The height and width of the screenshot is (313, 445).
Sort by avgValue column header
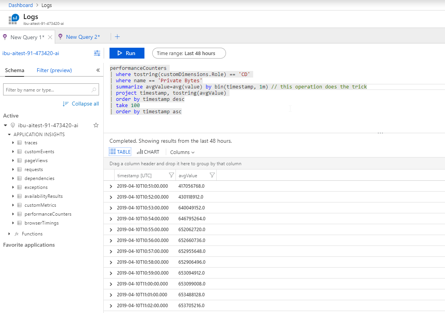tap(188, 175)
